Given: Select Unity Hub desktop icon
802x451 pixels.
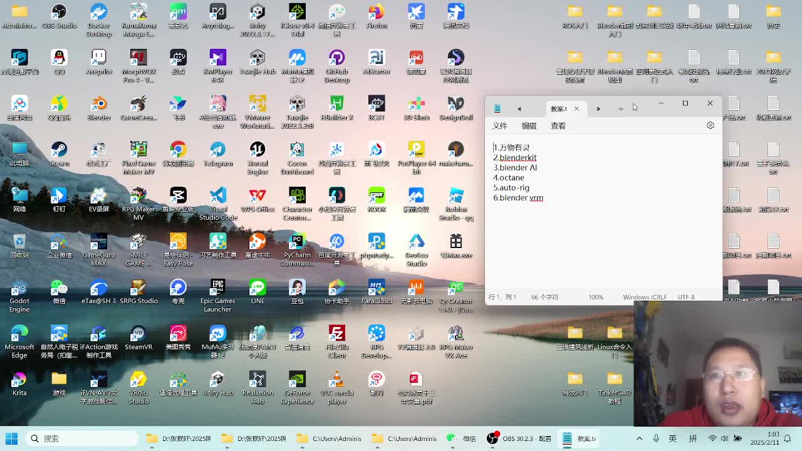Looking at the screenshot, I should tap(217, 383).
